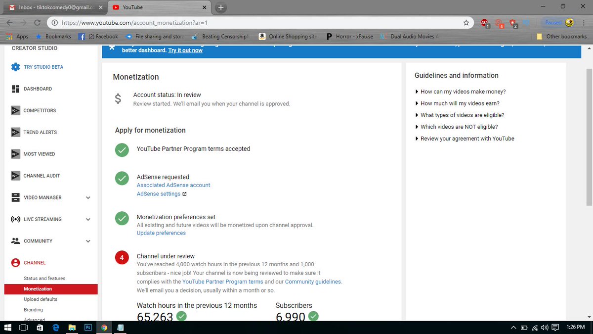The image size is (593, 334).
Task: Click the Competitors sidebar icon
Action: pyautogui.click(x=15, y=110)
